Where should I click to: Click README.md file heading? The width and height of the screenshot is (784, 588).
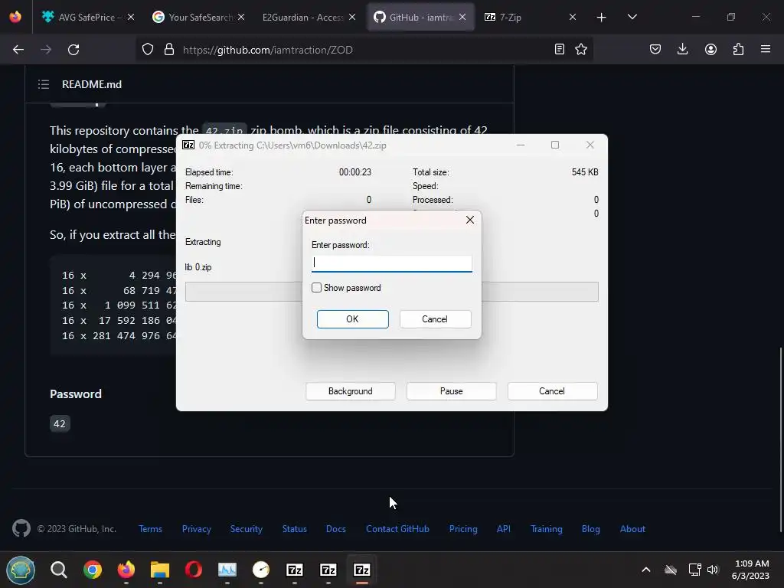pyautogui.click(x=92, y=84)
